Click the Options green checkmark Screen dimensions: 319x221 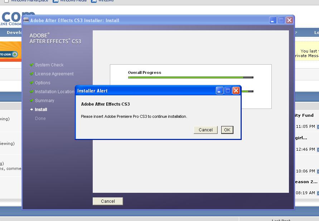32,82
